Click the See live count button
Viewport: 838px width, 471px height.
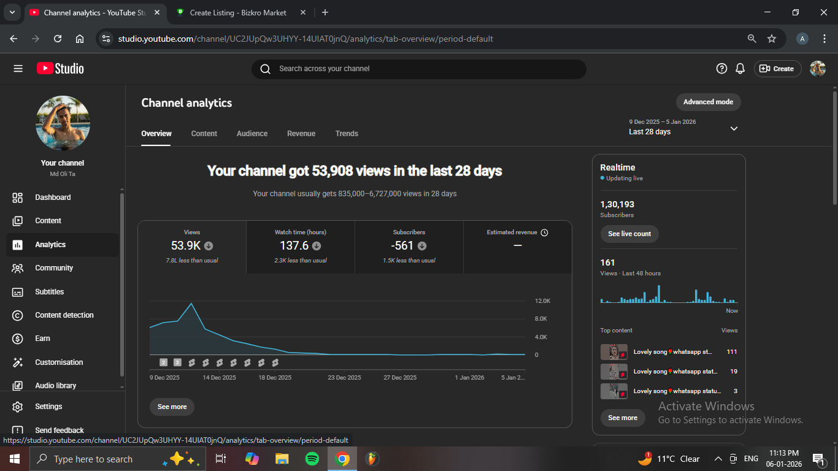pyautogui.click(x=629, y=234)
